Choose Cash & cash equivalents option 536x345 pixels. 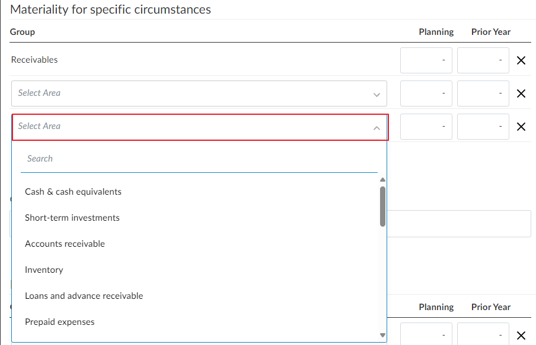(x=73, y=192)
